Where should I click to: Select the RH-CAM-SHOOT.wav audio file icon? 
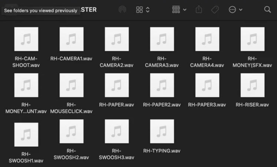26,39
